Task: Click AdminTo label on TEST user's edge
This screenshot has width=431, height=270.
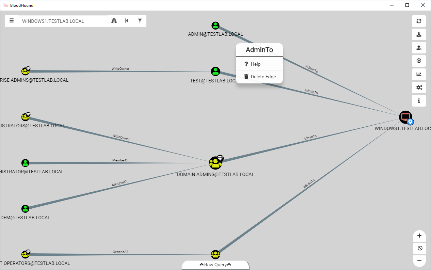Action: point(311,92)
